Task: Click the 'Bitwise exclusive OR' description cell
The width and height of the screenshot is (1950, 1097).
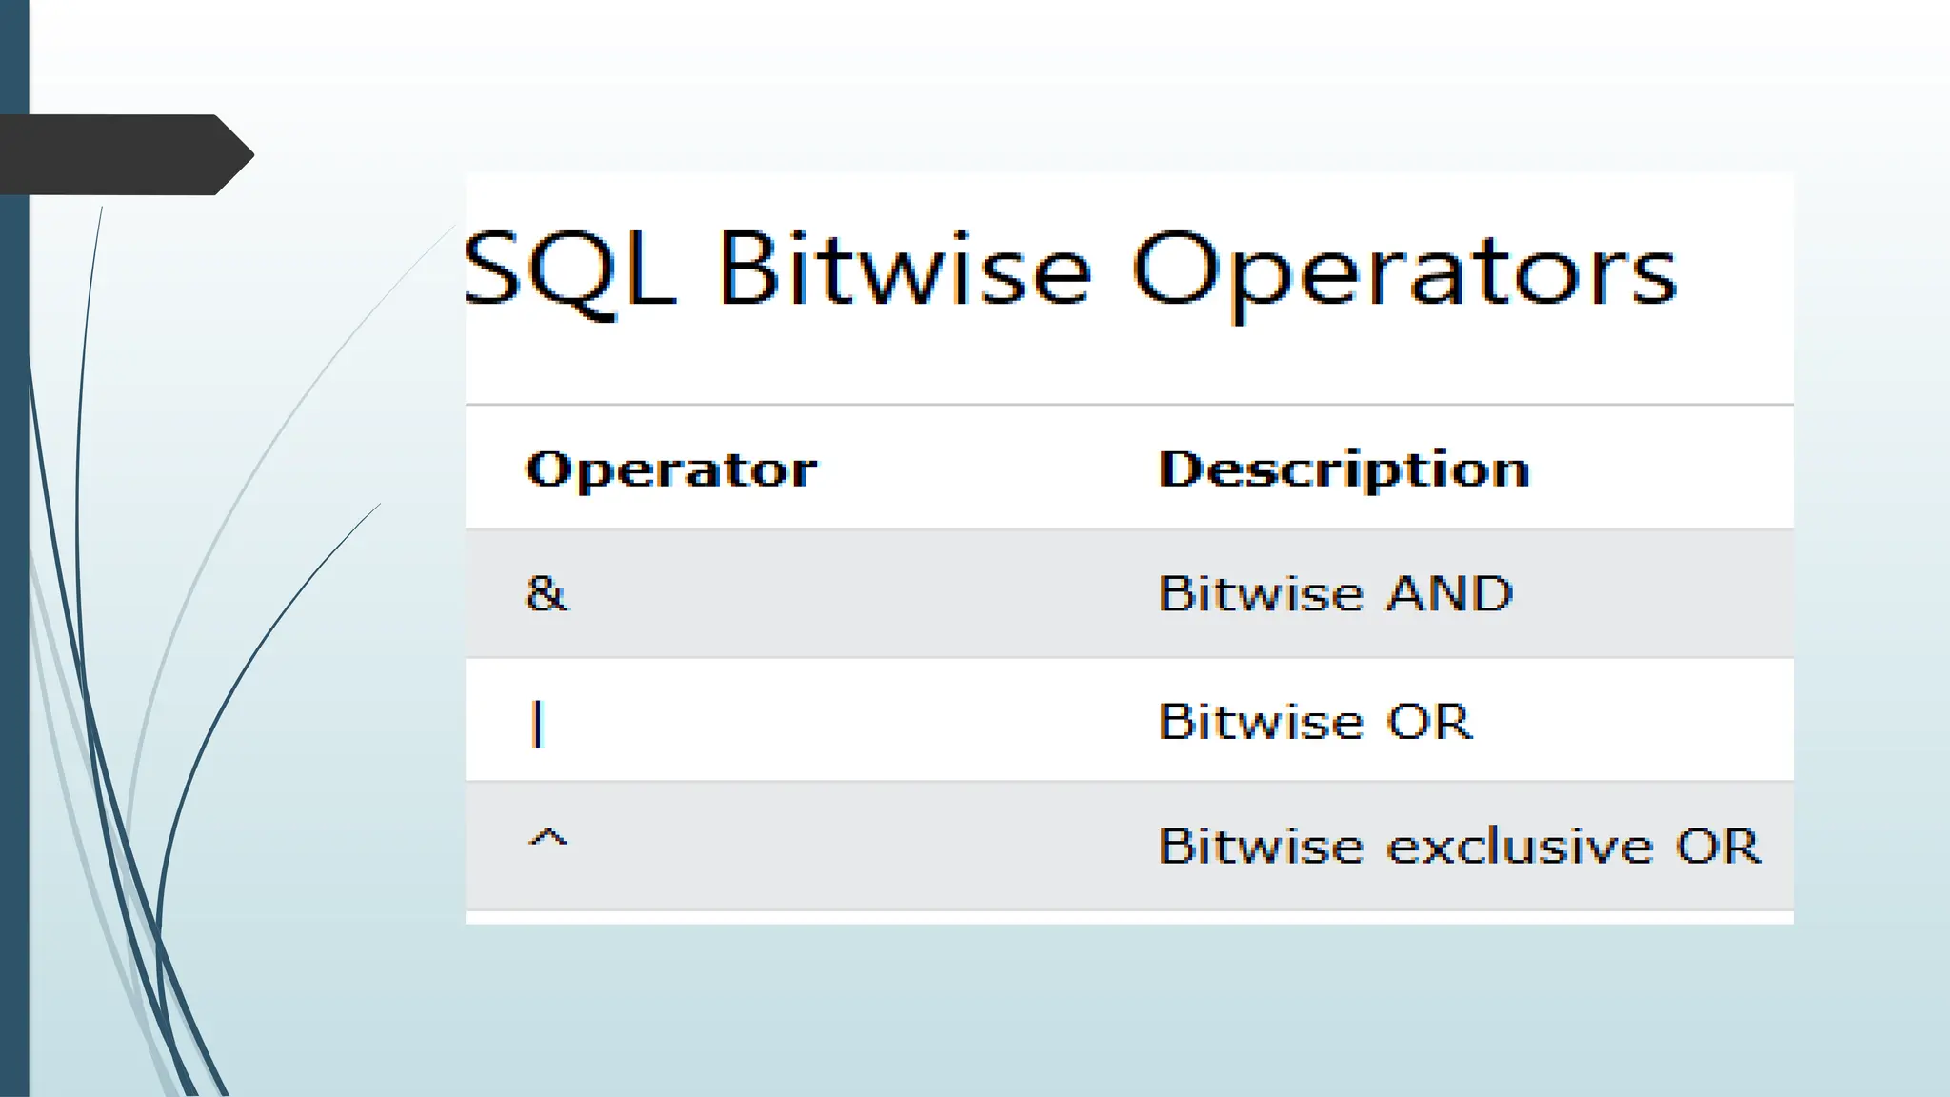Action: click(1460, 847)
